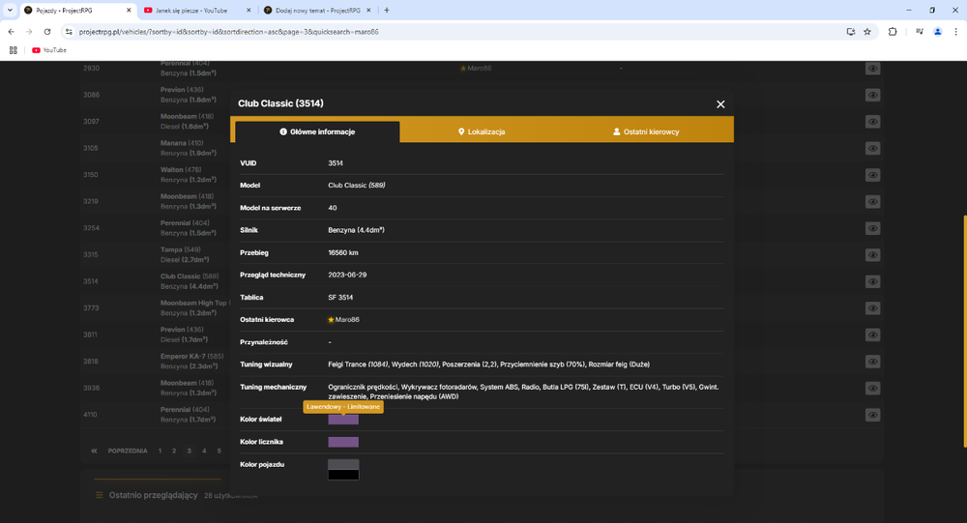Click the Maro86 last driver link
967x523 pixels.
point(347,319)
